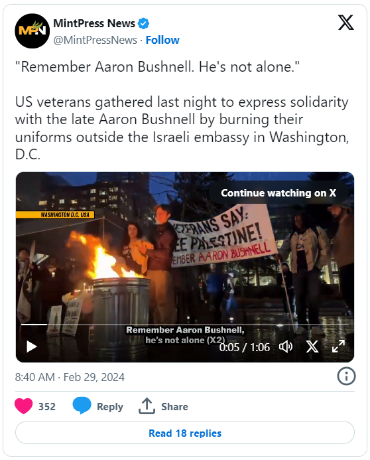This screenshot has height=460, width=370.
Task: Click the X logo in tweet corner
Action: pyautogui.click(x=346, y=23)
